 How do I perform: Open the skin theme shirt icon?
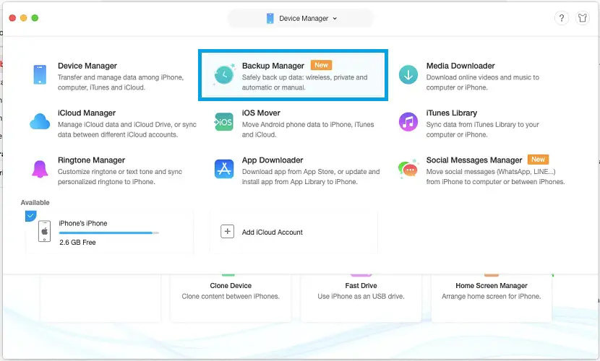(x=582, y=19)
